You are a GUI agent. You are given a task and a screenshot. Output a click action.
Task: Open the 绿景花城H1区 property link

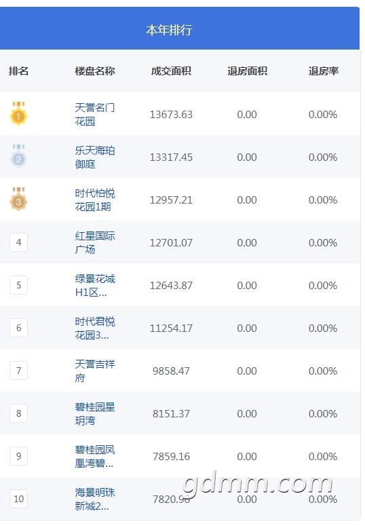click(x=95, y=286)
